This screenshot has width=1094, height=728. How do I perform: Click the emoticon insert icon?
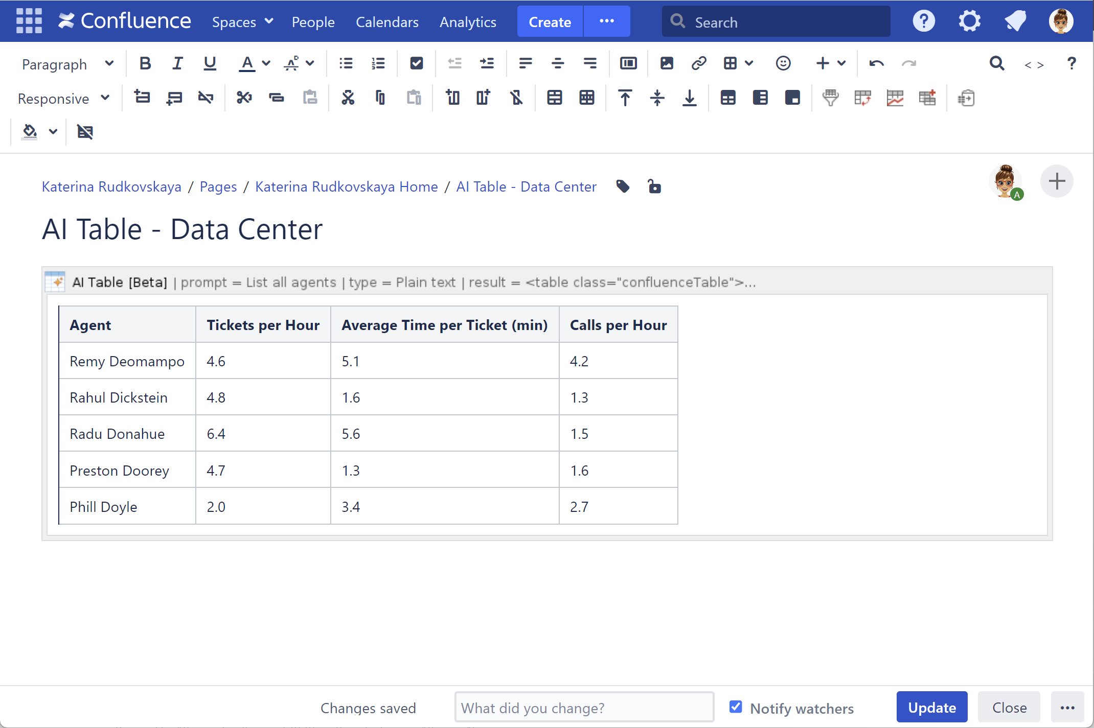point(783,63)
